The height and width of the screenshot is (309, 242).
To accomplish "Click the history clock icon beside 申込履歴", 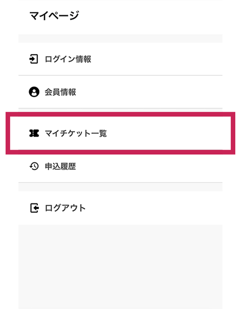I will pyautogui.click(x=34, y=166).
